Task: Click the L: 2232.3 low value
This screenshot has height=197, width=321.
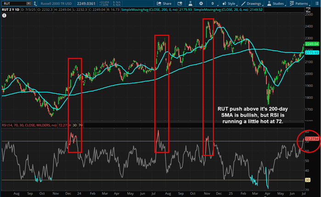Action: pyautogui.click(x=80, y=10)
